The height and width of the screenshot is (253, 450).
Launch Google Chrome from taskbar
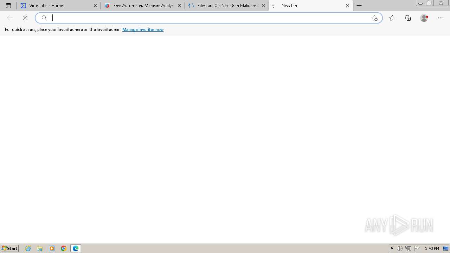[x=64, y=248]
